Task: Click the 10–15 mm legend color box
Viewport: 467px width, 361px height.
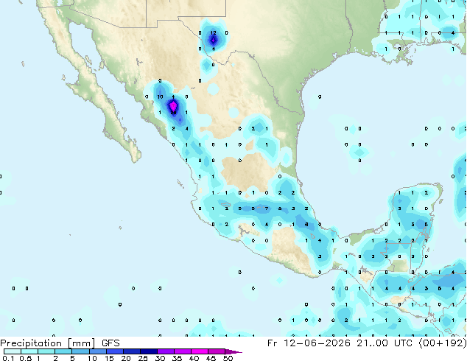Action: [97, 351]
